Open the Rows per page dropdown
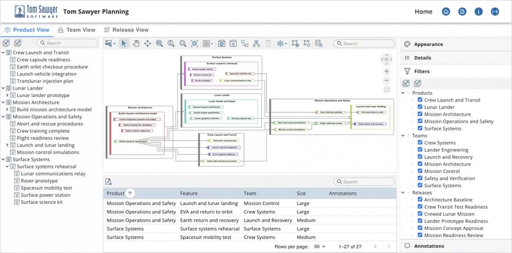This screenshot has height=253, width=512. click(319, 247)
